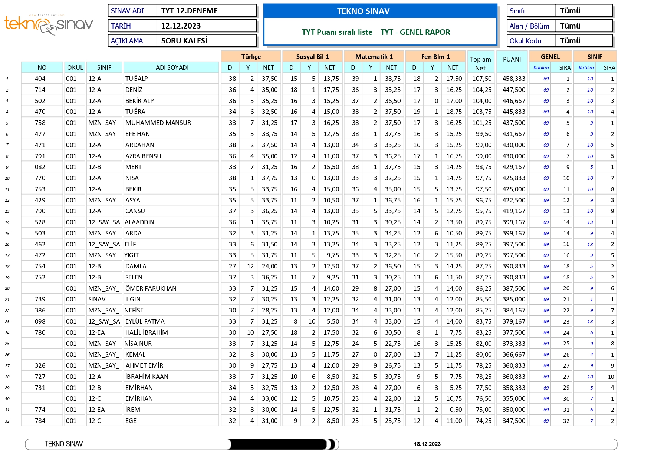Click the Sosyal Bil-1 column group header
Viewport: 651px width, 460px height.
[x=312, y=57]
